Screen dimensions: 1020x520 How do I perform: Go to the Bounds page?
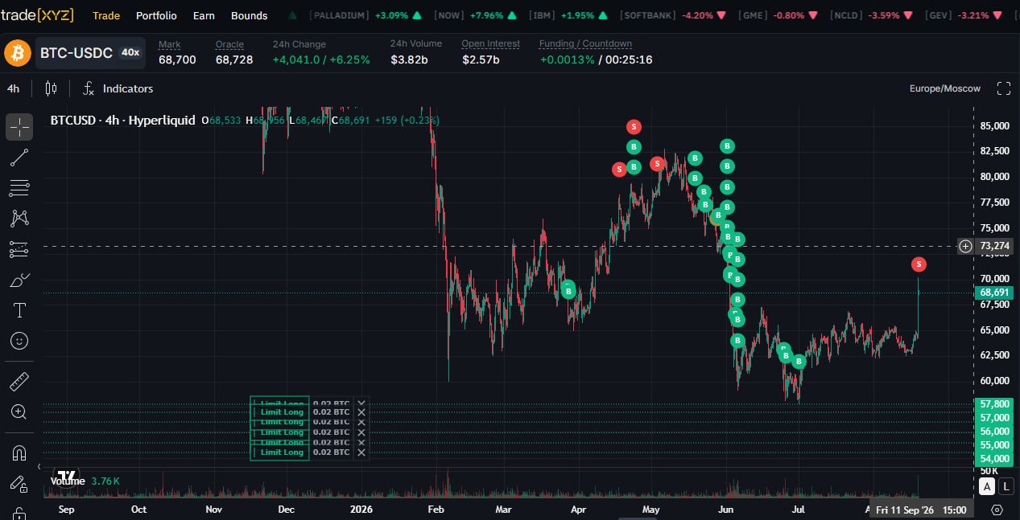(x=249, y=15)
